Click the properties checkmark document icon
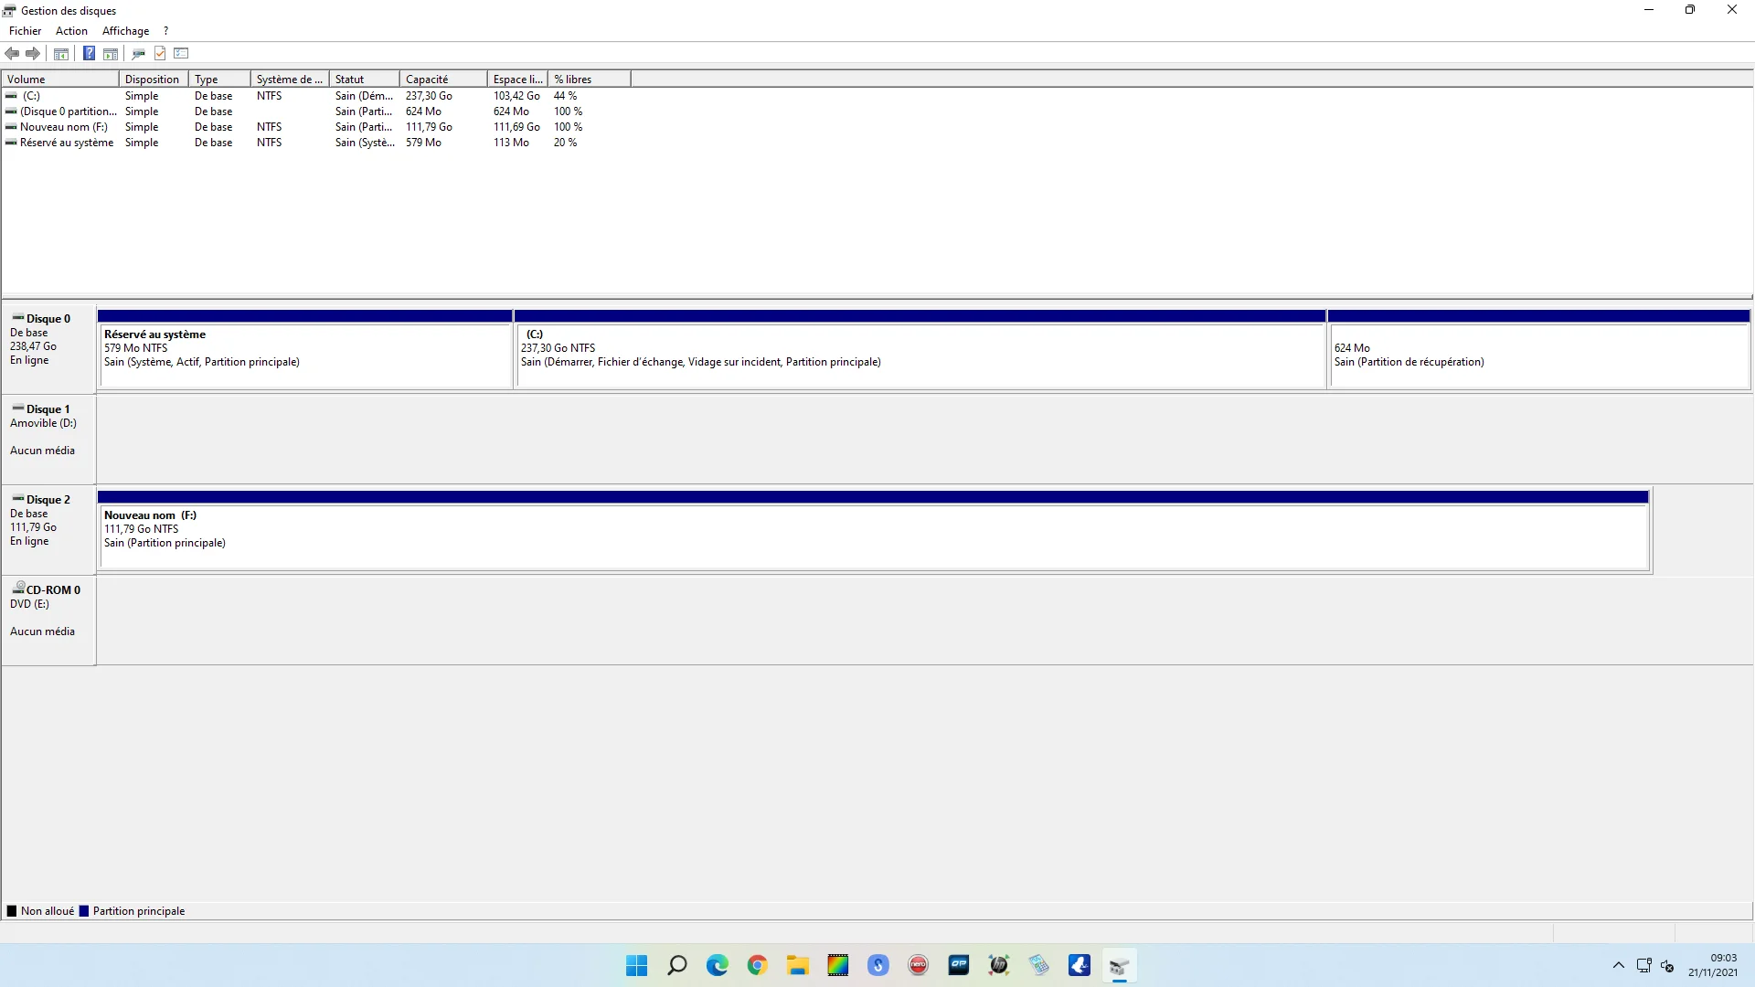Screen dimensions: 1755x987 (x=160, y=53)
